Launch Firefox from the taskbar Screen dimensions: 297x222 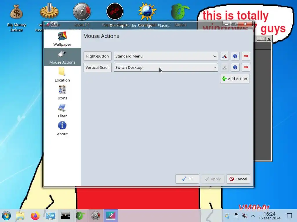(x=35, y=216)
